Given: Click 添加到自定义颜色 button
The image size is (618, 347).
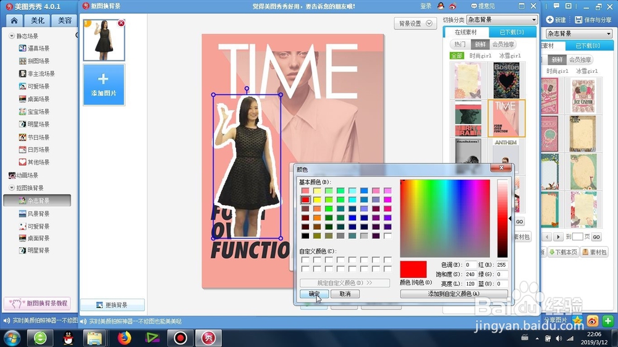Looking at the screenshot, I should point(454,294).
